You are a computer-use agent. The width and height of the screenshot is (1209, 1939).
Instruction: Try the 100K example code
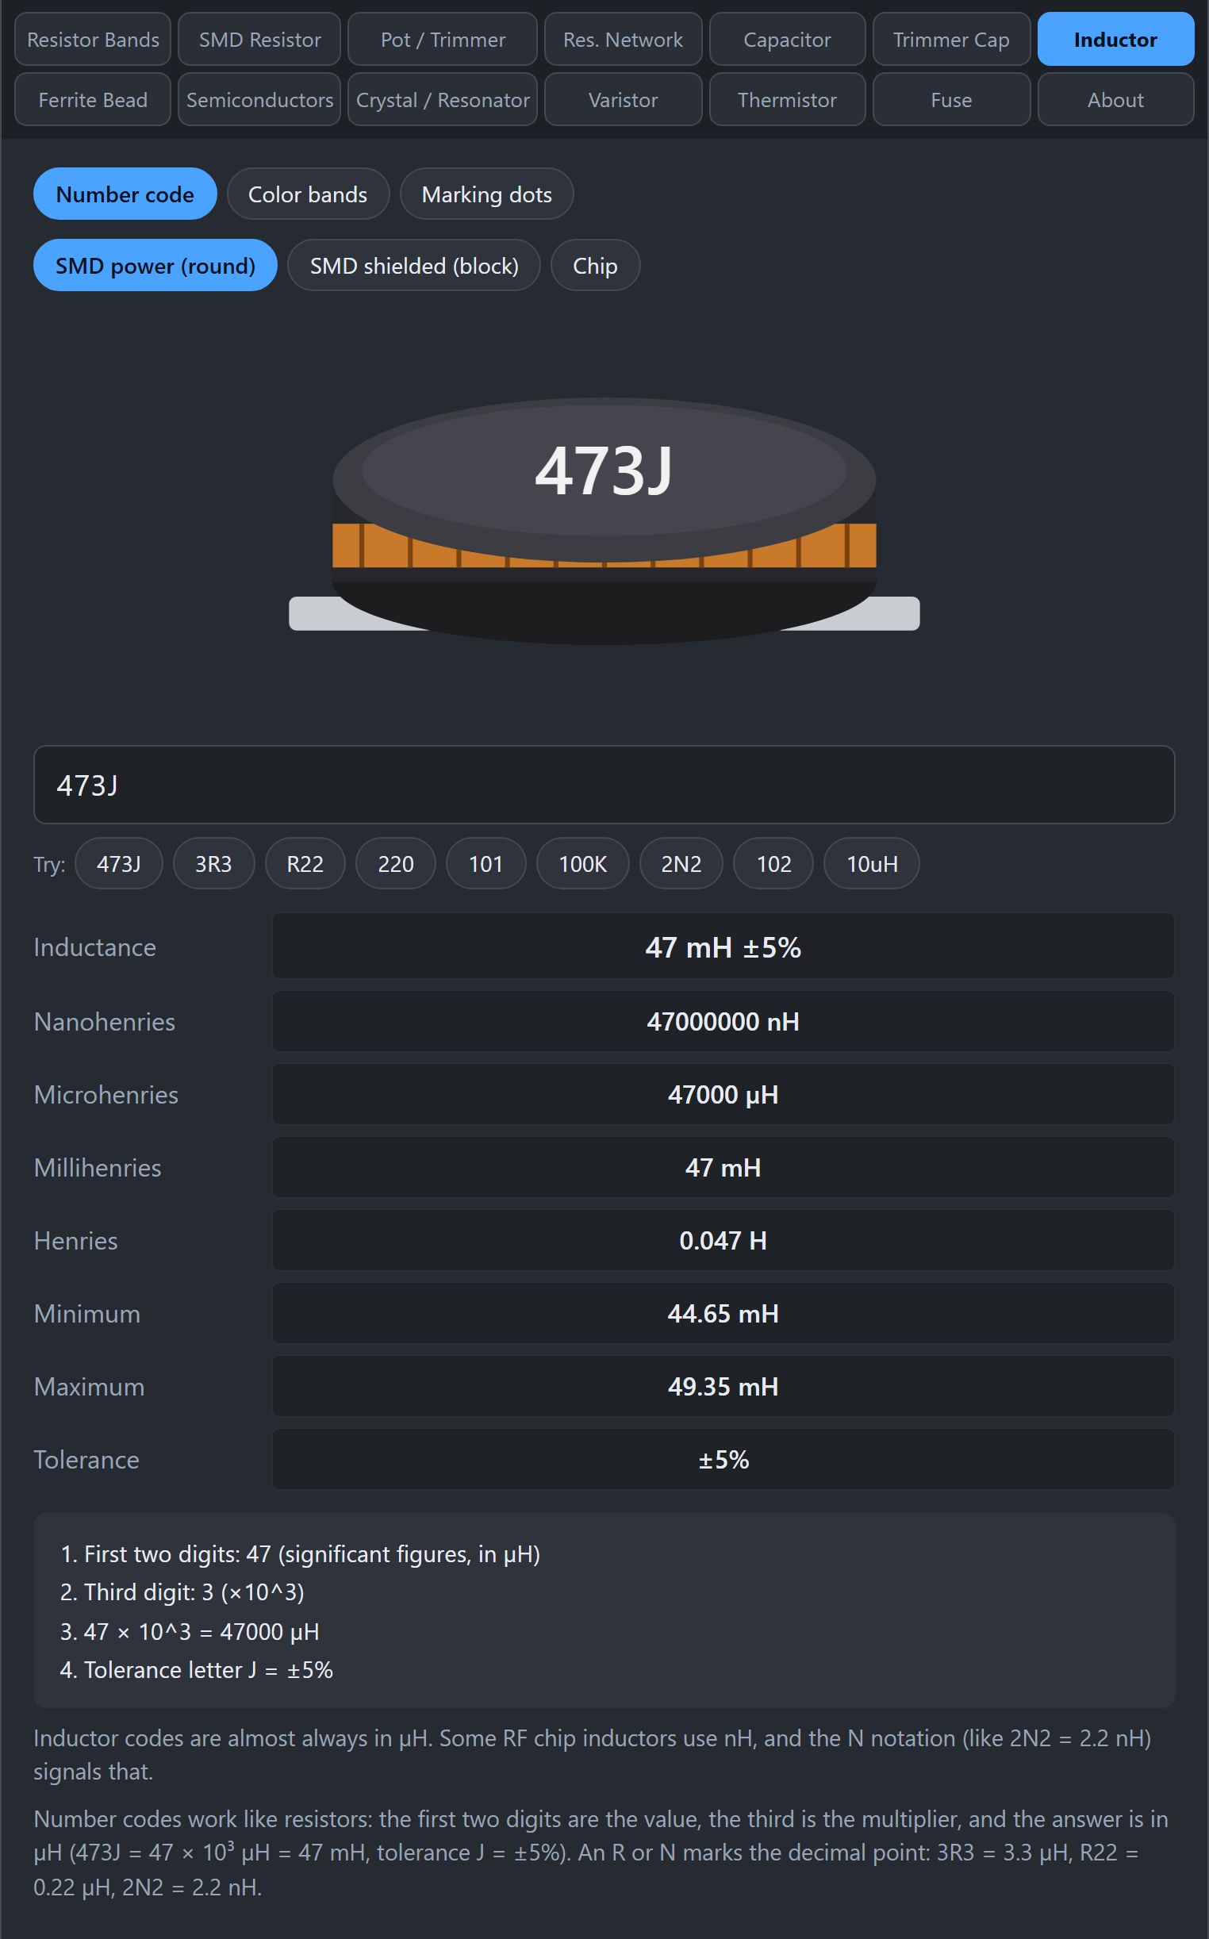[583, 863]
